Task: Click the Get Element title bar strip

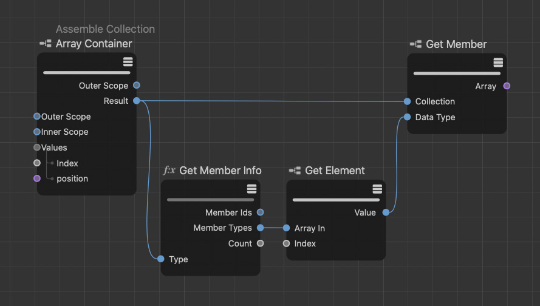Action: coord(336,200)
